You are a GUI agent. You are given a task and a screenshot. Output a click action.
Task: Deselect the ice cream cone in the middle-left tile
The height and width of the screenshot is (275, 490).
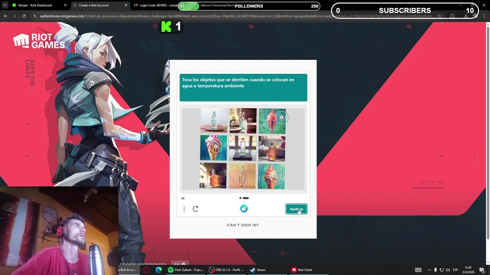(214, 148)
